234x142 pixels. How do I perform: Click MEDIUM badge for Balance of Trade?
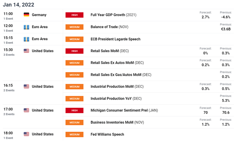click(x=74, y=27)
